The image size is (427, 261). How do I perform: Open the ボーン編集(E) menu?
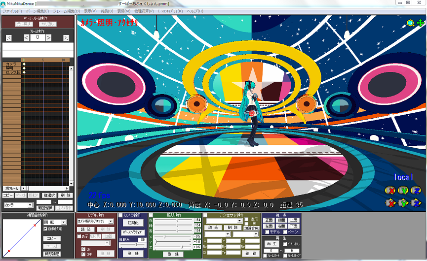pos(38,11)
